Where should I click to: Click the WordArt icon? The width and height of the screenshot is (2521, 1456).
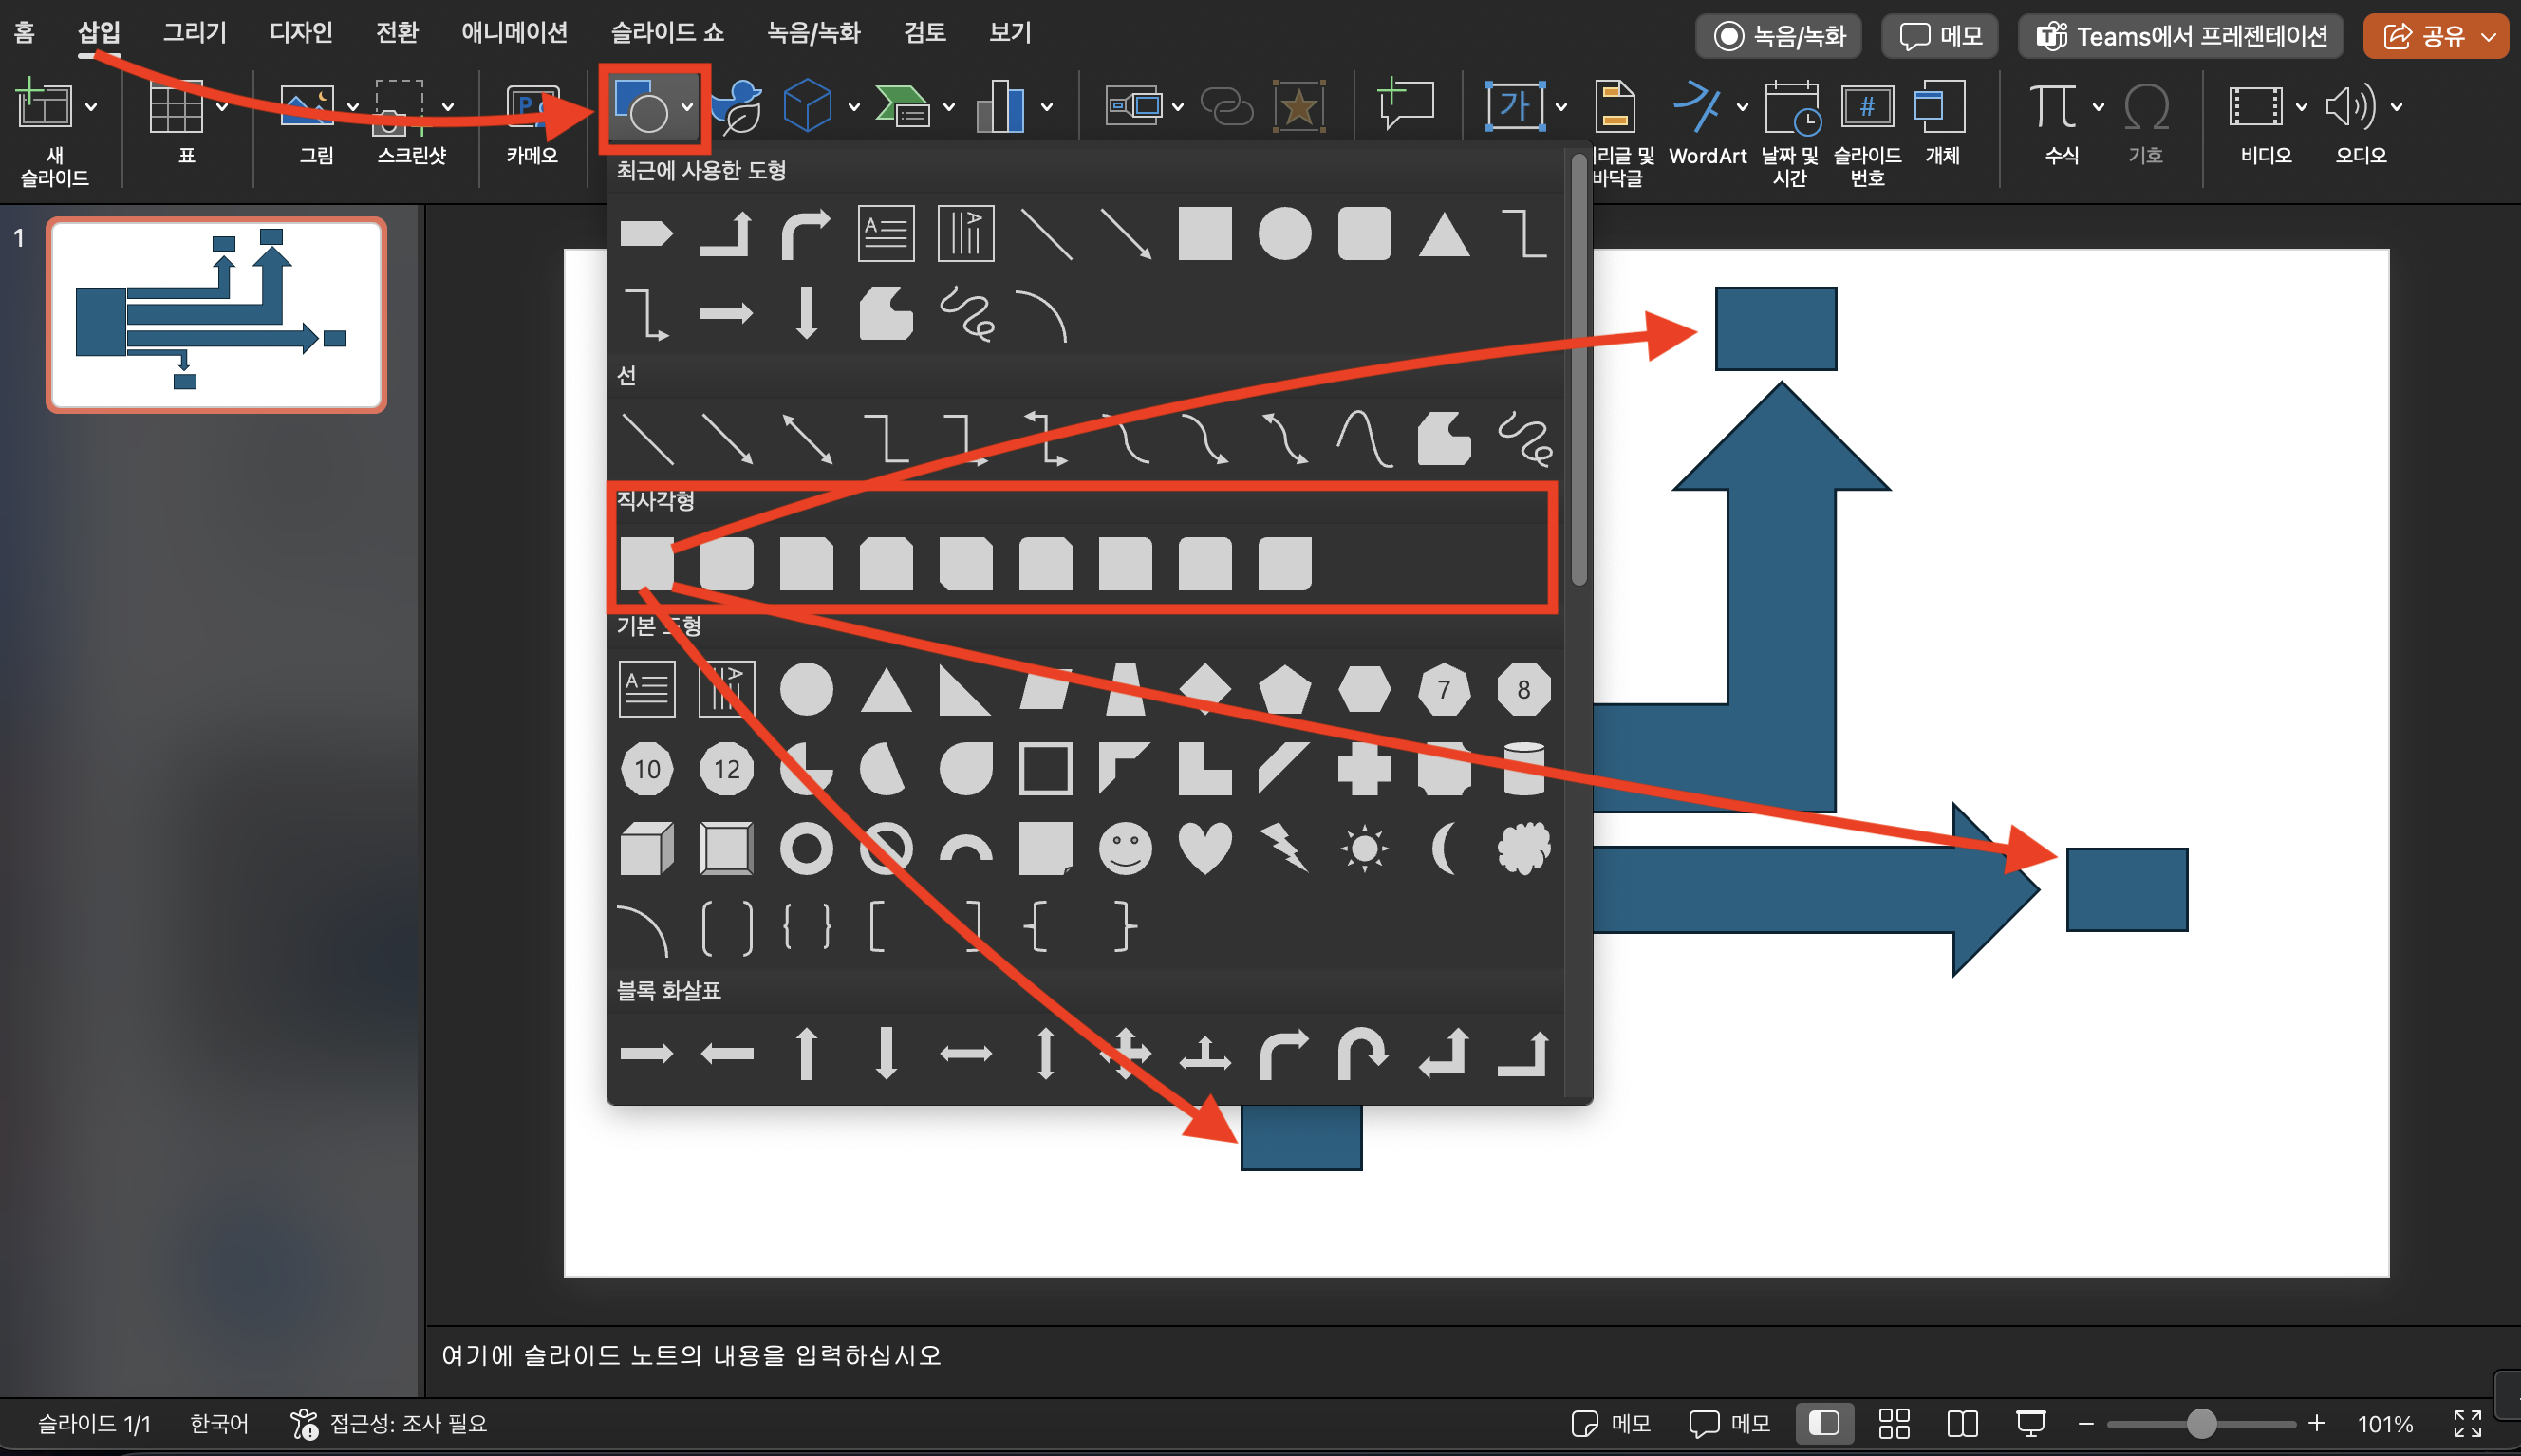coord(1698,106)
